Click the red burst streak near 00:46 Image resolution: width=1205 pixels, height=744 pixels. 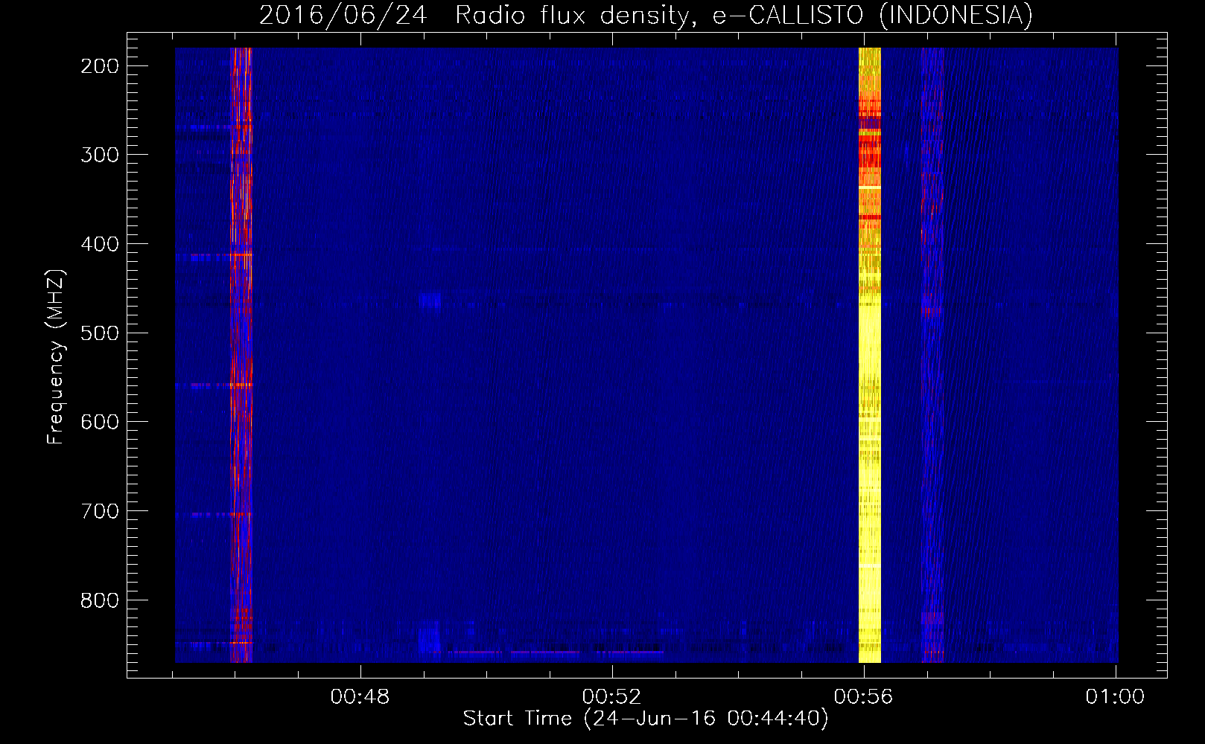(x=241, y=355)
